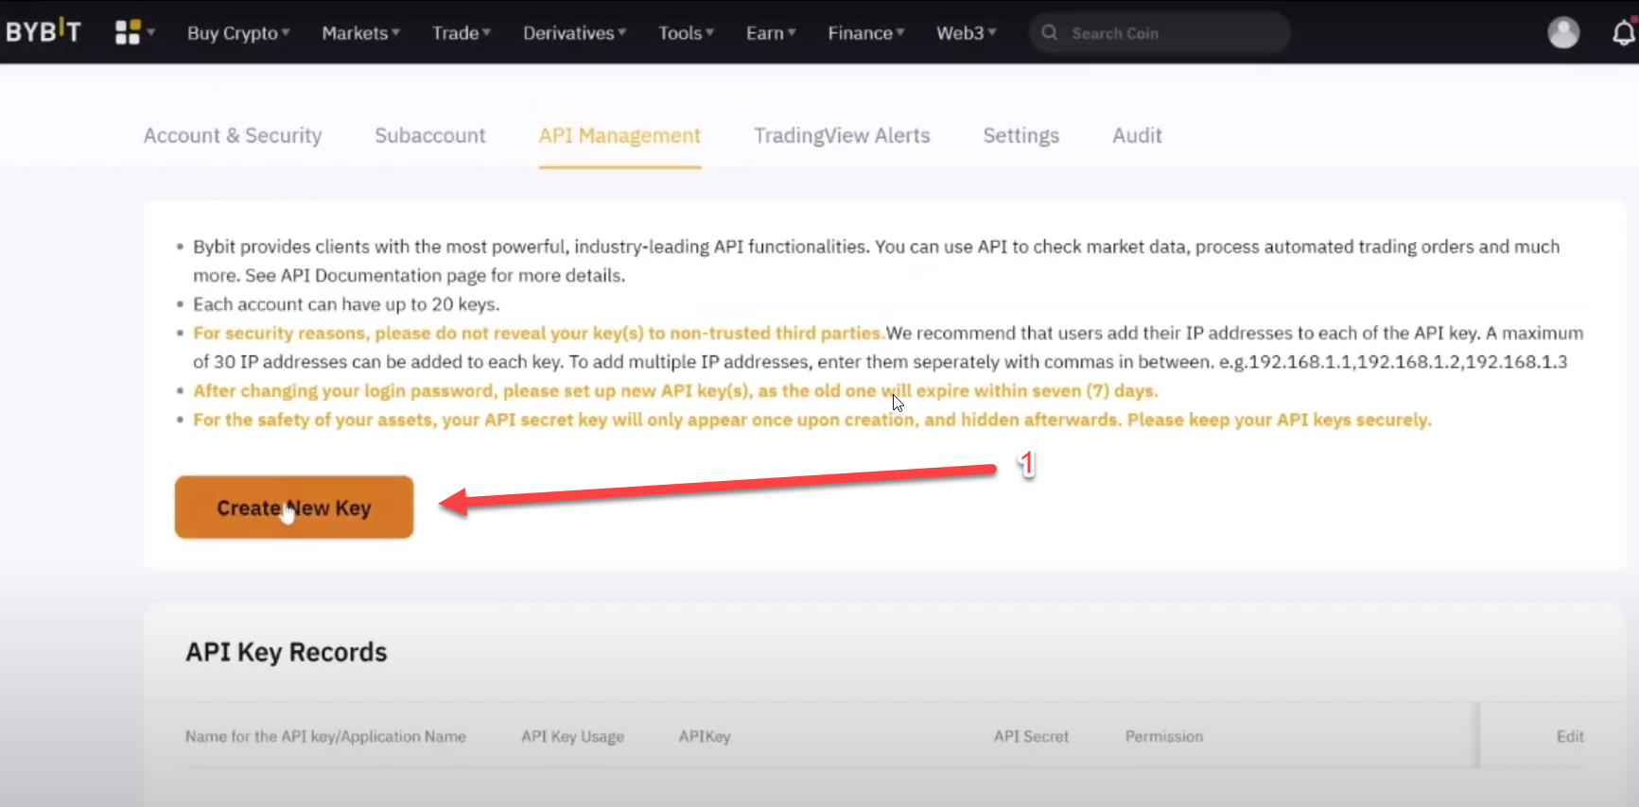Expand the Web3 dropdown

pyautogui.click(x=967, y=33)
